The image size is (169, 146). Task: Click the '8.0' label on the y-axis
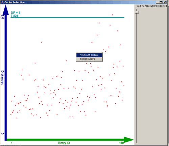point(2,17)
